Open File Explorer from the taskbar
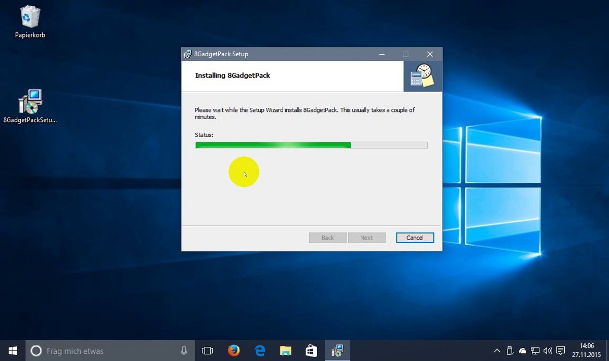The width and height of the screenshot is (609, 361). [285, 350]
